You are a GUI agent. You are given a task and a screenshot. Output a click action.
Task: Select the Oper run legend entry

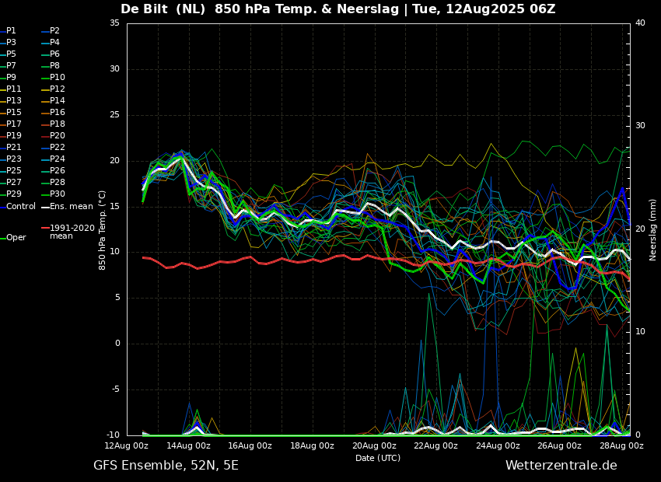click(16, 238)
